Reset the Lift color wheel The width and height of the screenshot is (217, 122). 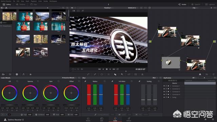pos(17,81)
